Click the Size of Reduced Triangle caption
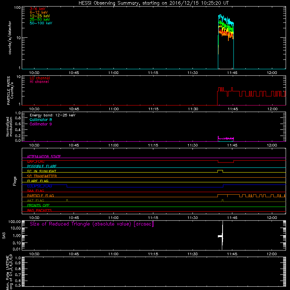 pyautogui.click(x=92, y=224)
